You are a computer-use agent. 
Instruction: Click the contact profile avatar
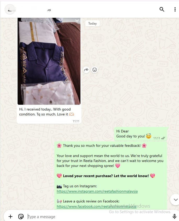[x=10, y=9]
